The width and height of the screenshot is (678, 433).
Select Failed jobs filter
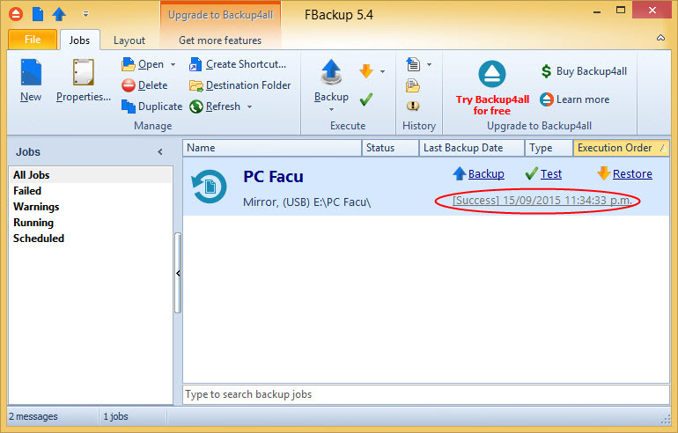tap(91, 191)
